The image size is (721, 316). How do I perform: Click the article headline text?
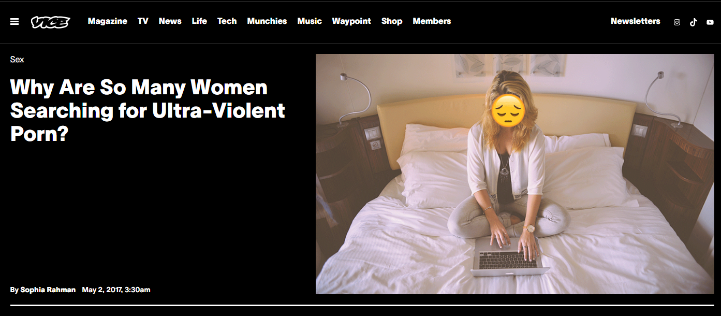point(148,110)
